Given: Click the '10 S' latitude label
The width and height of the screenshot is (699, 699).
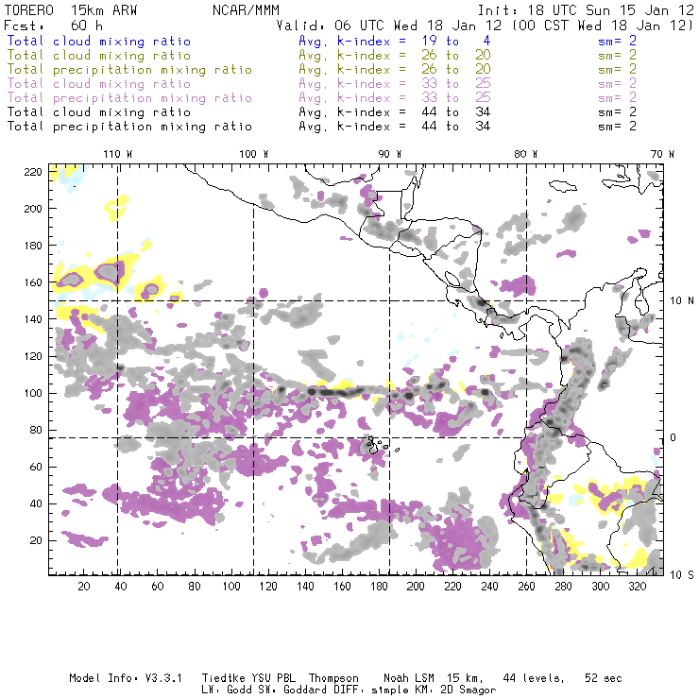Looking at the screenshot, I should pos(682,575).
